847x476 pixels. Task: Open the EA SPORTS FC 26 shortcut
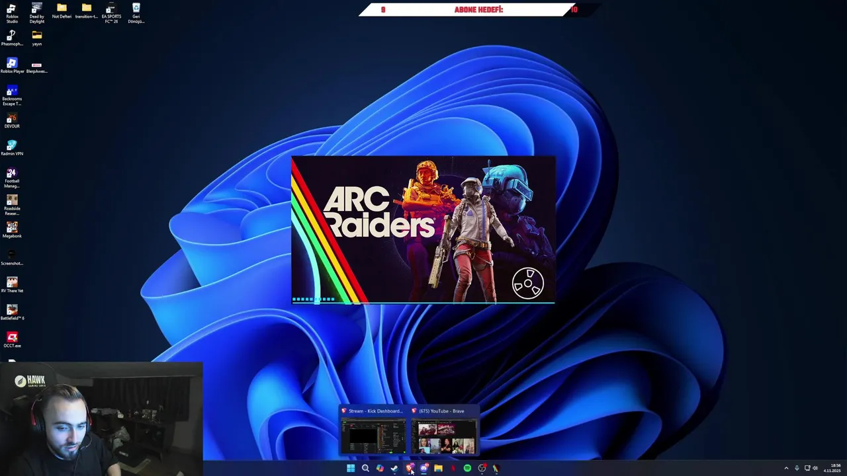pos(111,13)
